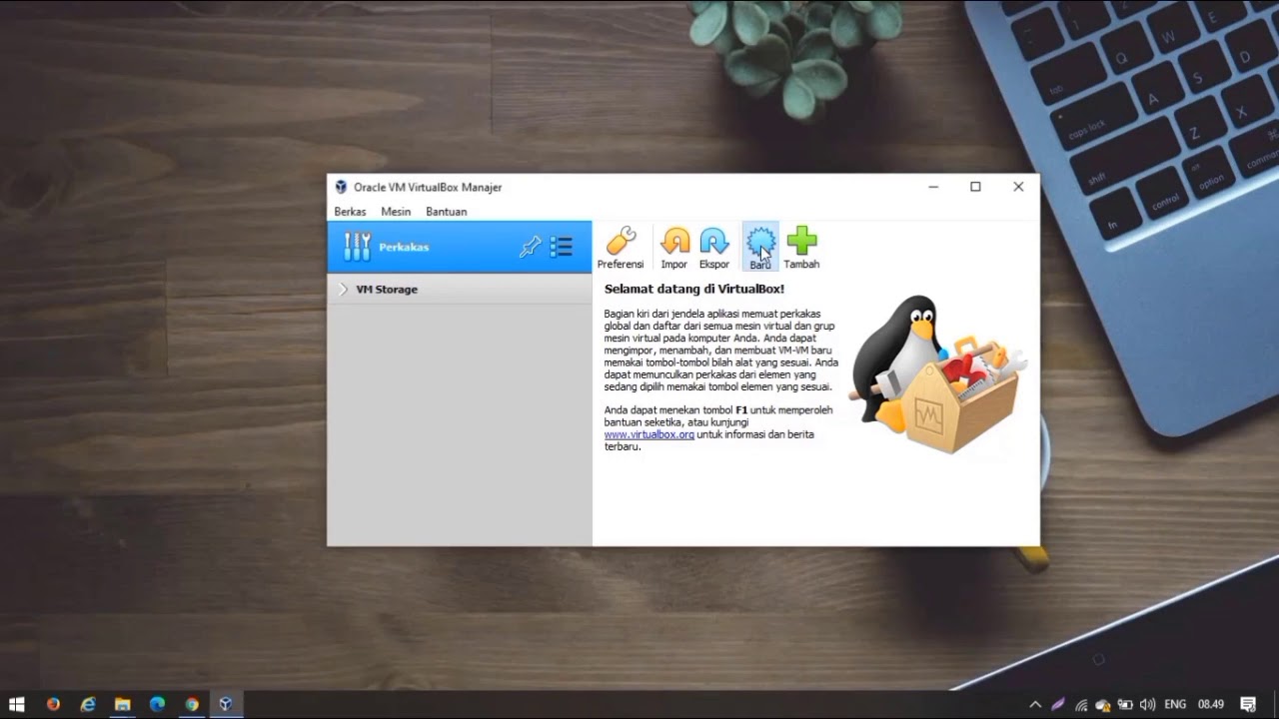
Task: Create a new VM with Baru
Action: (x=760, y=248)
